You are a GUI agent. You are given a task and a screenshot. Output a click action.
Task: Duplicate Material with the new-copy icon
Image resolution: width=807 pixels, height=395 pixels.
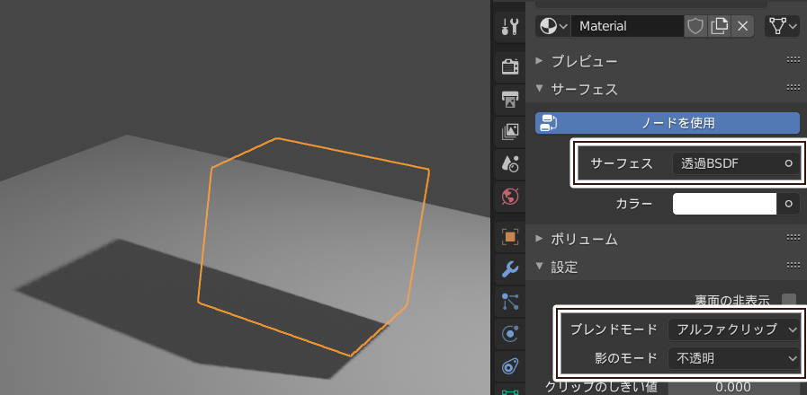coord(719,26)
